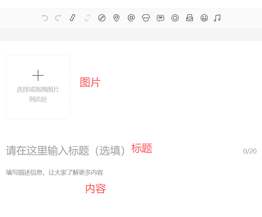Click the red 图片 annotation label

(90, 82)
